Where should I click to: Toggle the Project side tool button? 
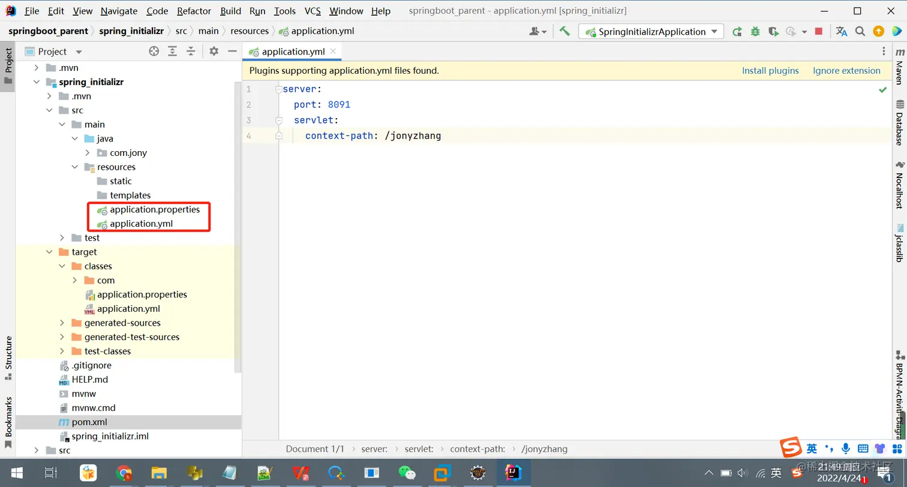pyautogui.click(x=8, y=66)
